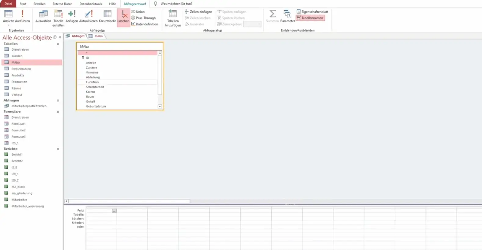Run the query with Ausführen
The height and width of the screenshot is (250, 482).
pos(22,17)
